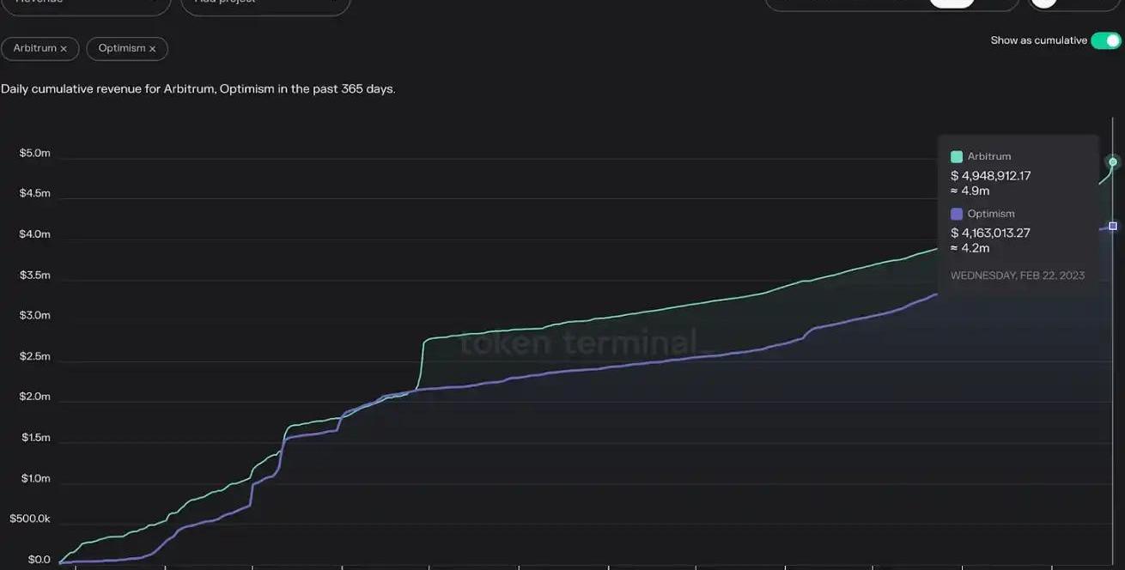Toggle the Show as cumulative switch
The width and height of the screenshot is (1125, 570).
coord(1106,40)
